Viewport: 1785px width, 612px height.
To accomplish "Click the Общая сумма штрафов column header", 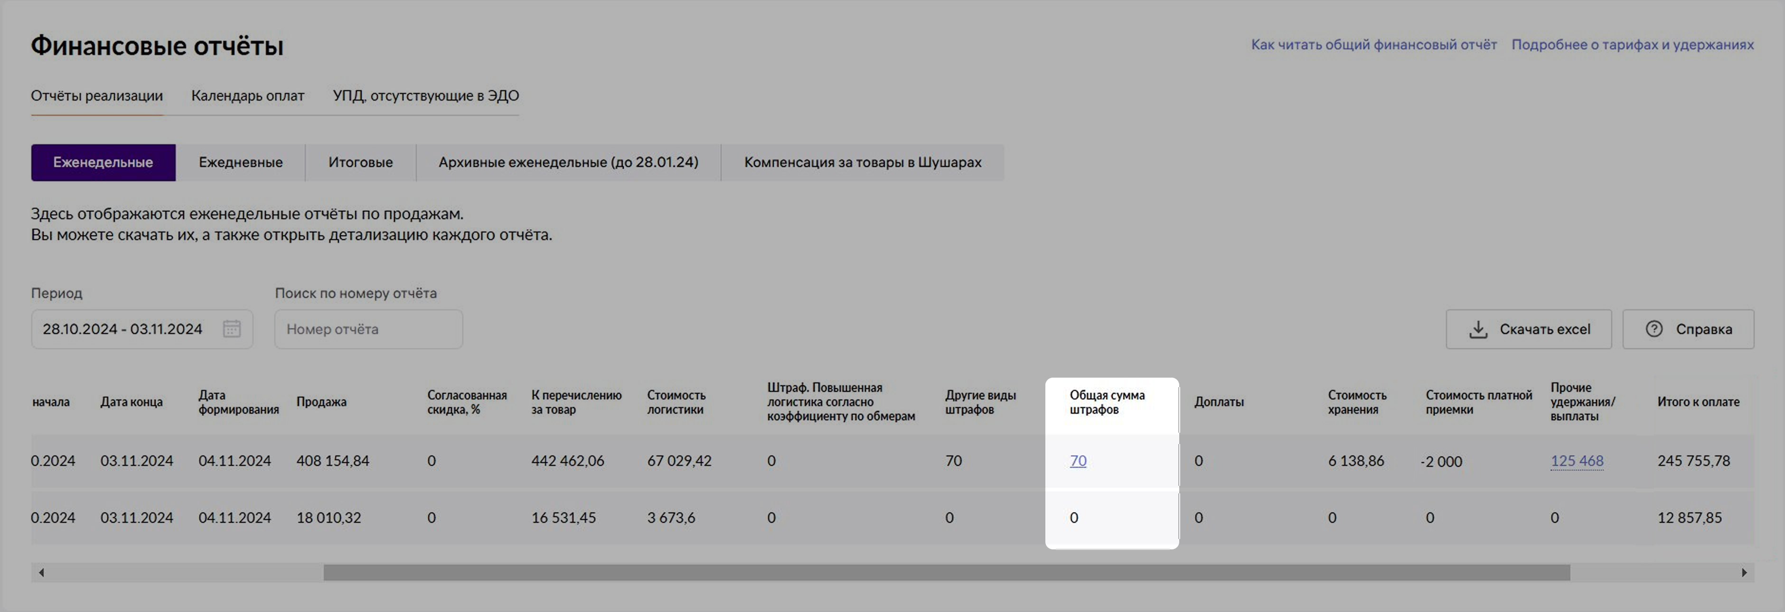I will click(1107, 402).
